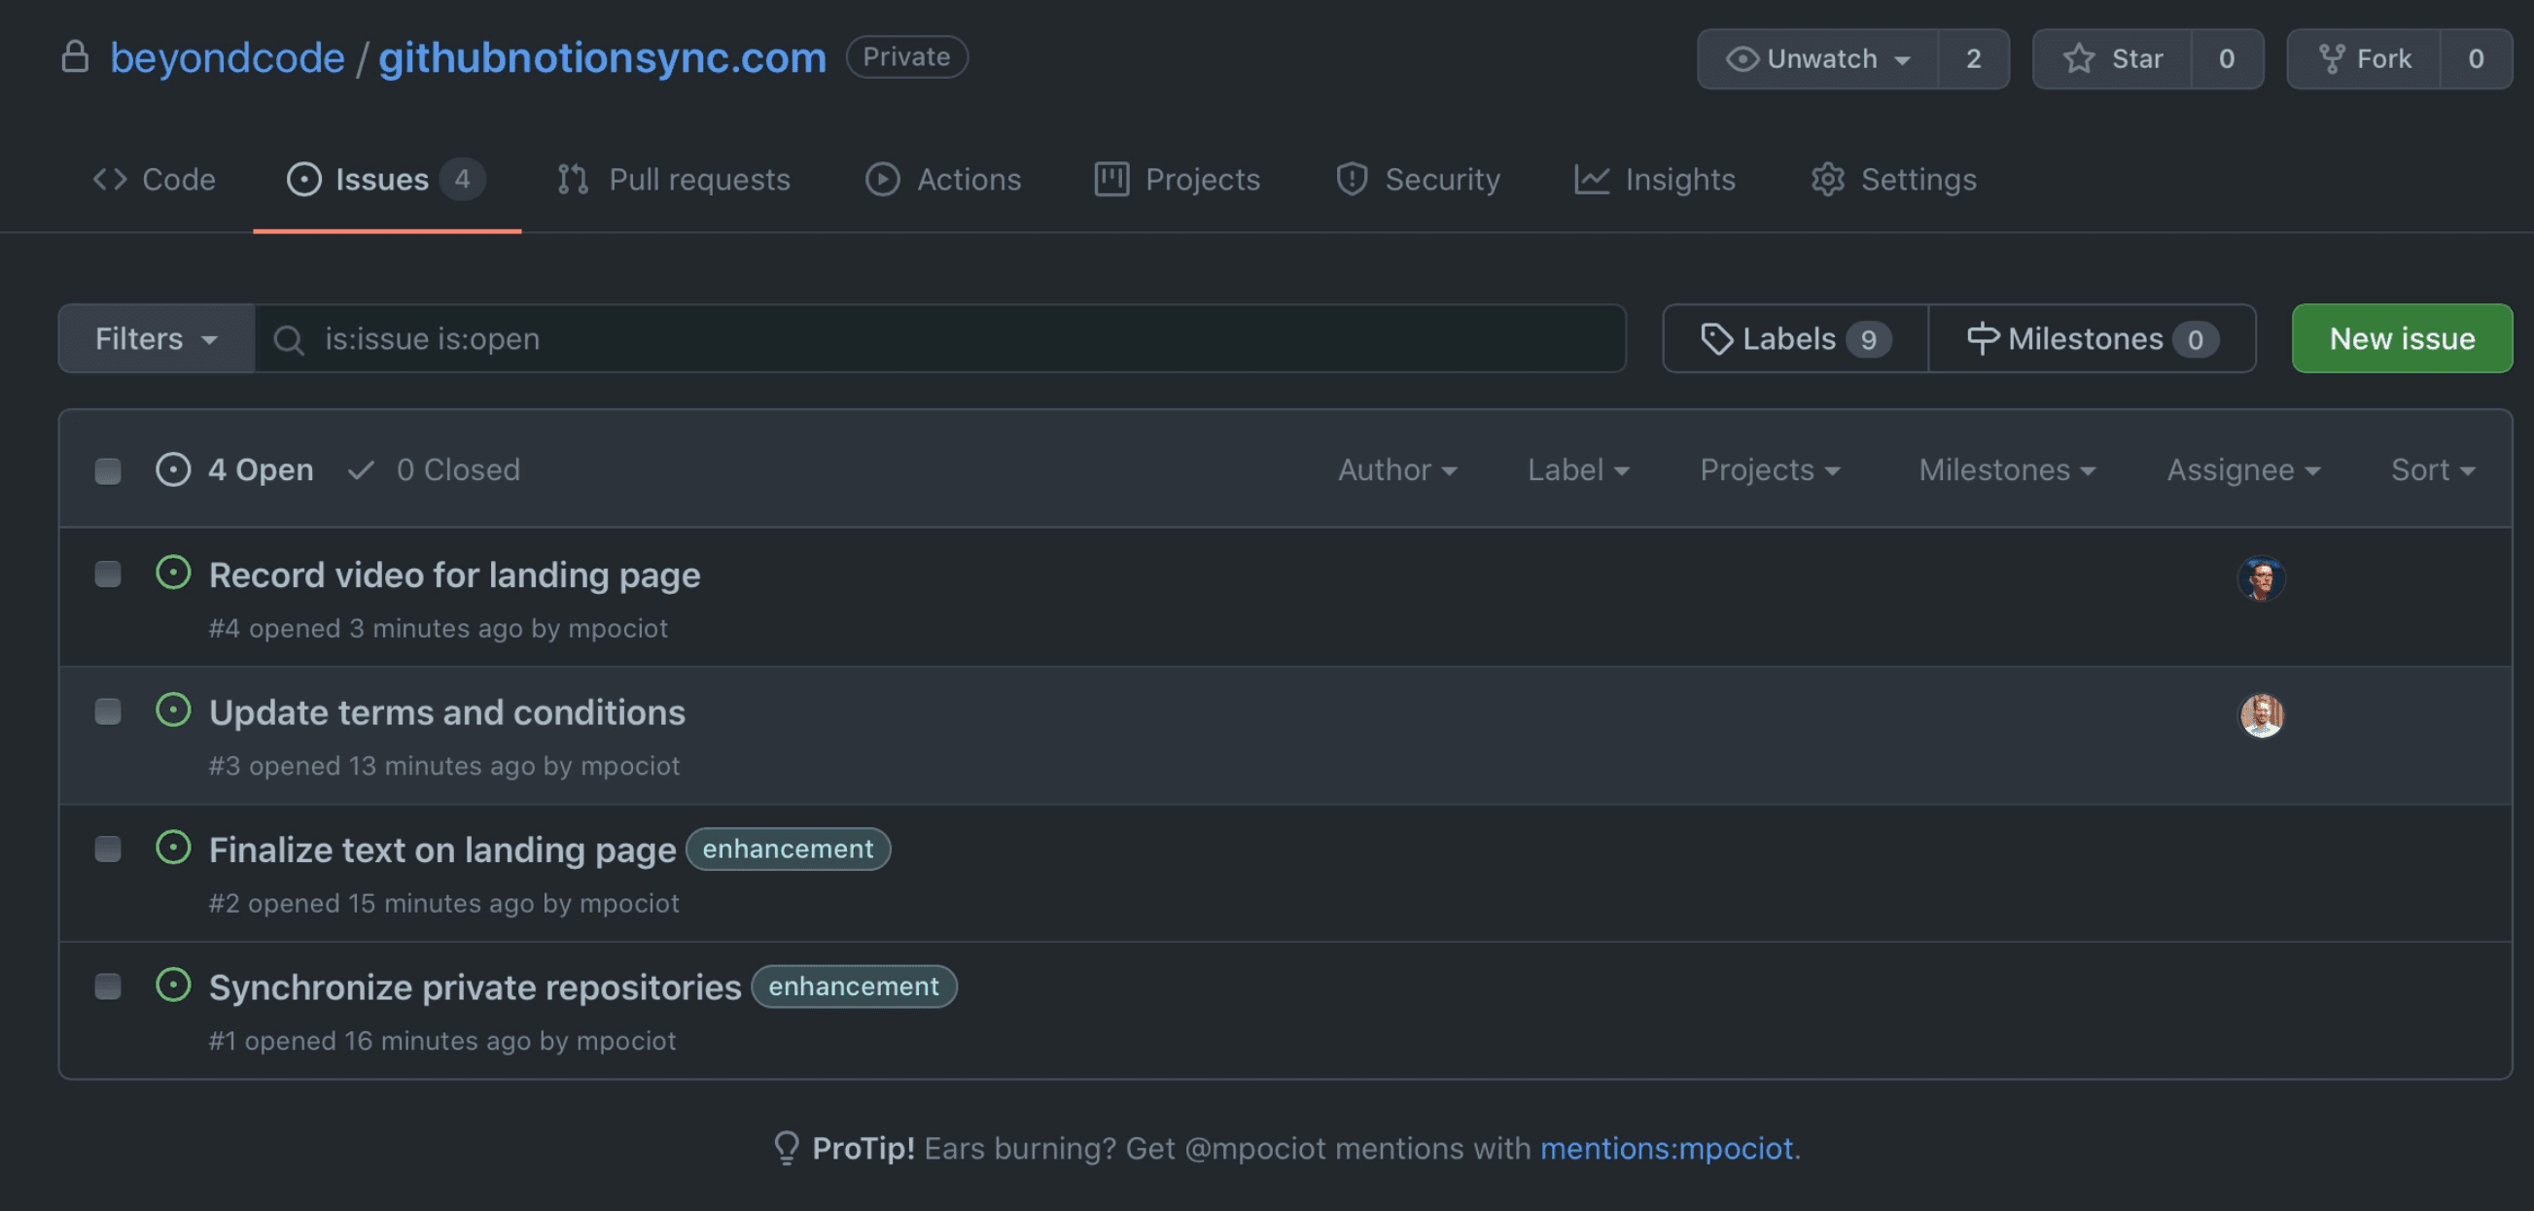Open issue Record video for landing page
The height and width of the screenshot is (1211, 2534).
tap(454, 575)
